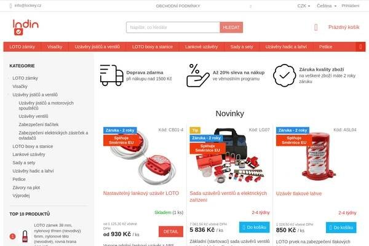Viewport: 369px width, 246px height.
Task: Click DETAIL button for lankový uzávěr
Action: (x=171, y=232)
